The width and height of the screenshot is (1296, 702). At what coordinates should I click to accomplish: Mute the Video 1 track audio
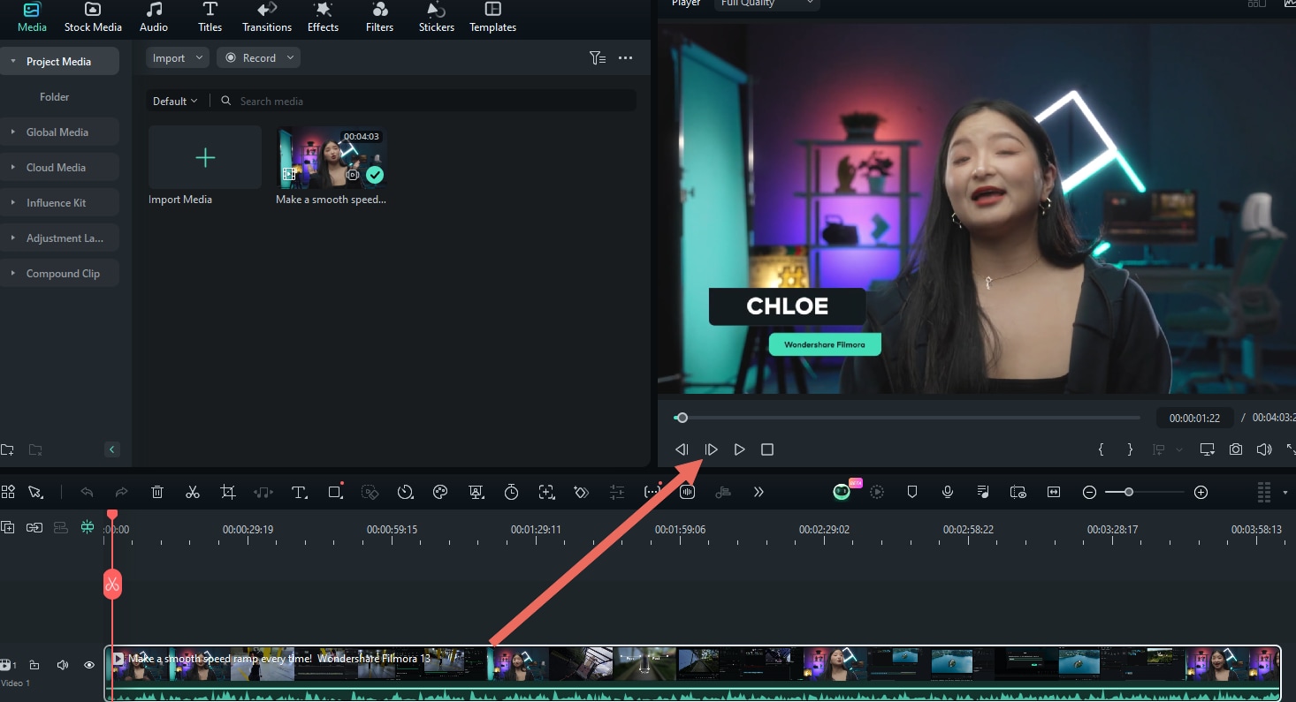tap(62, 665)
